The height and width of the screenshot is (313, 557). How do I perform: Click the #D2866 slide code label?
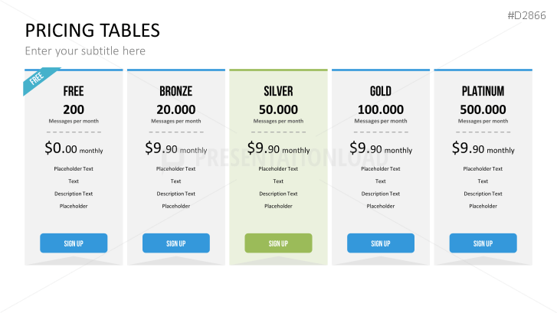pyautogui.click(x=529, y=15)
